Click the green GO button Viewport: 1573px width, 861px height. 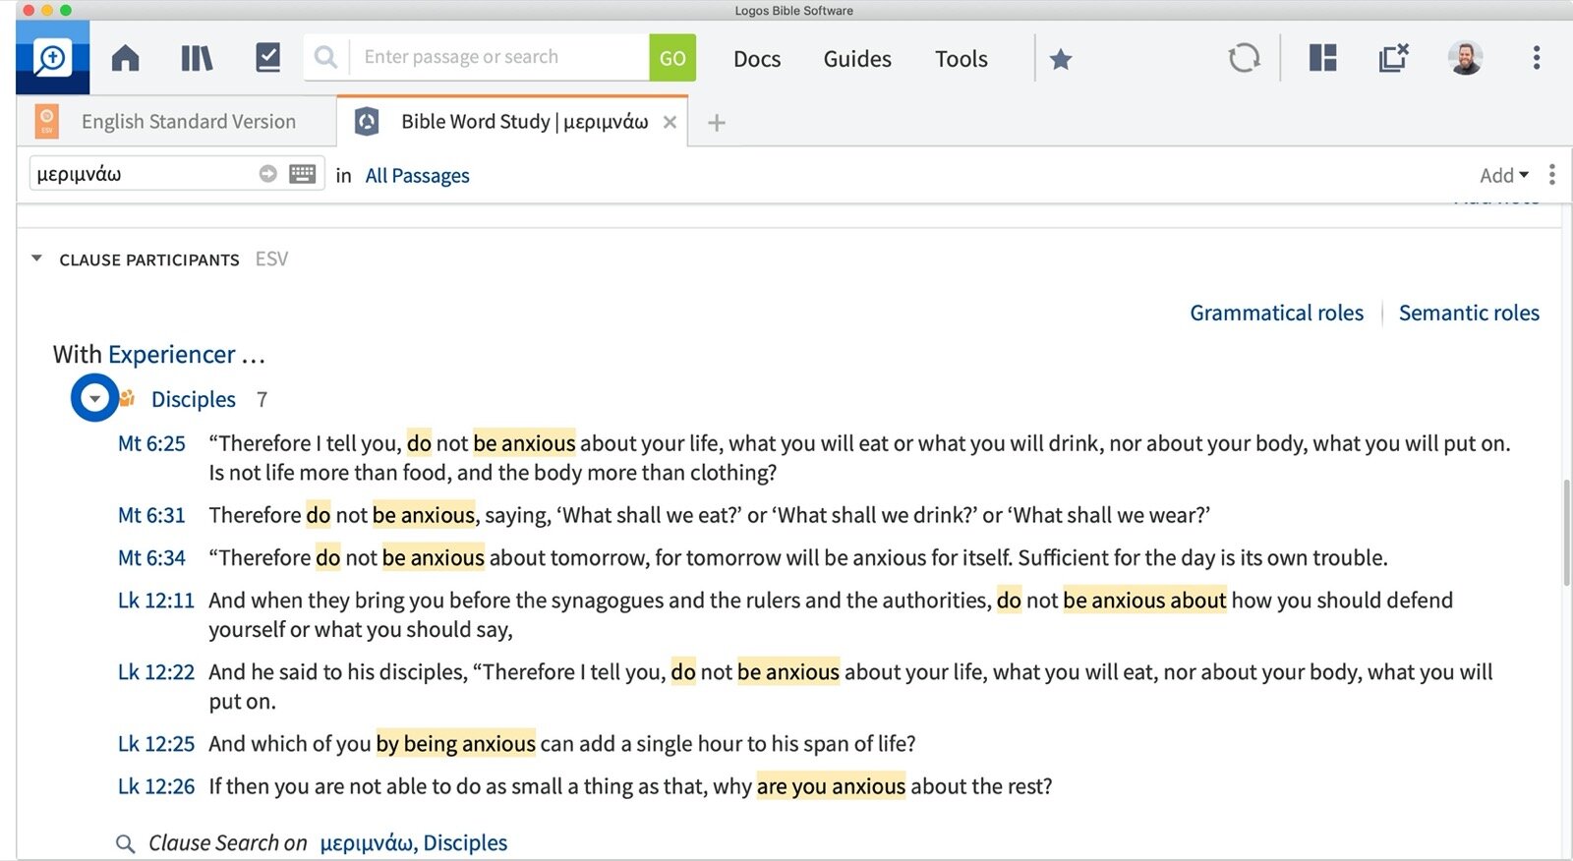[x=672, y=58]
